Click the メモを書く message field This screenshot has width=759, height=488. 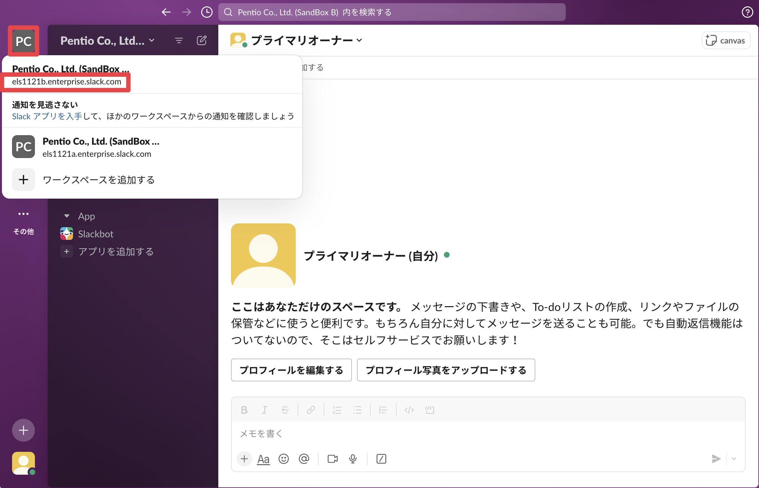488,433
